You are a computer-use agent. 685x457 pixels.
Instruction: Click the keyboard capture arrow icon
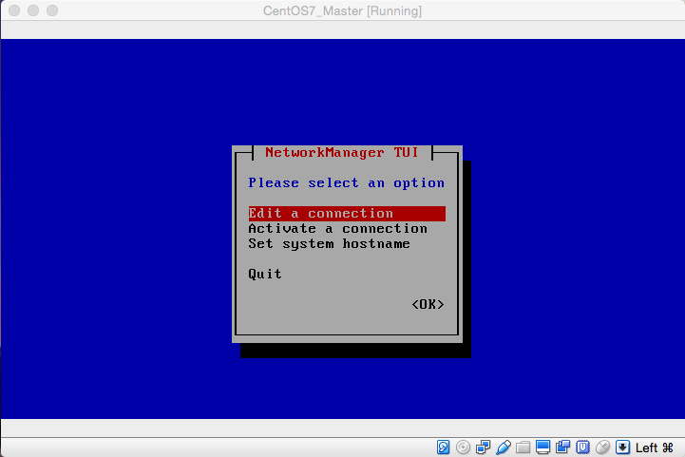point(622,447)
